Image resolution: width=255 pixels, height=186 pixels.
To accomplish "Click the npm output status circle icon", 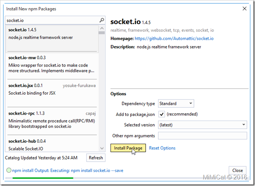I will coord(9,170).
